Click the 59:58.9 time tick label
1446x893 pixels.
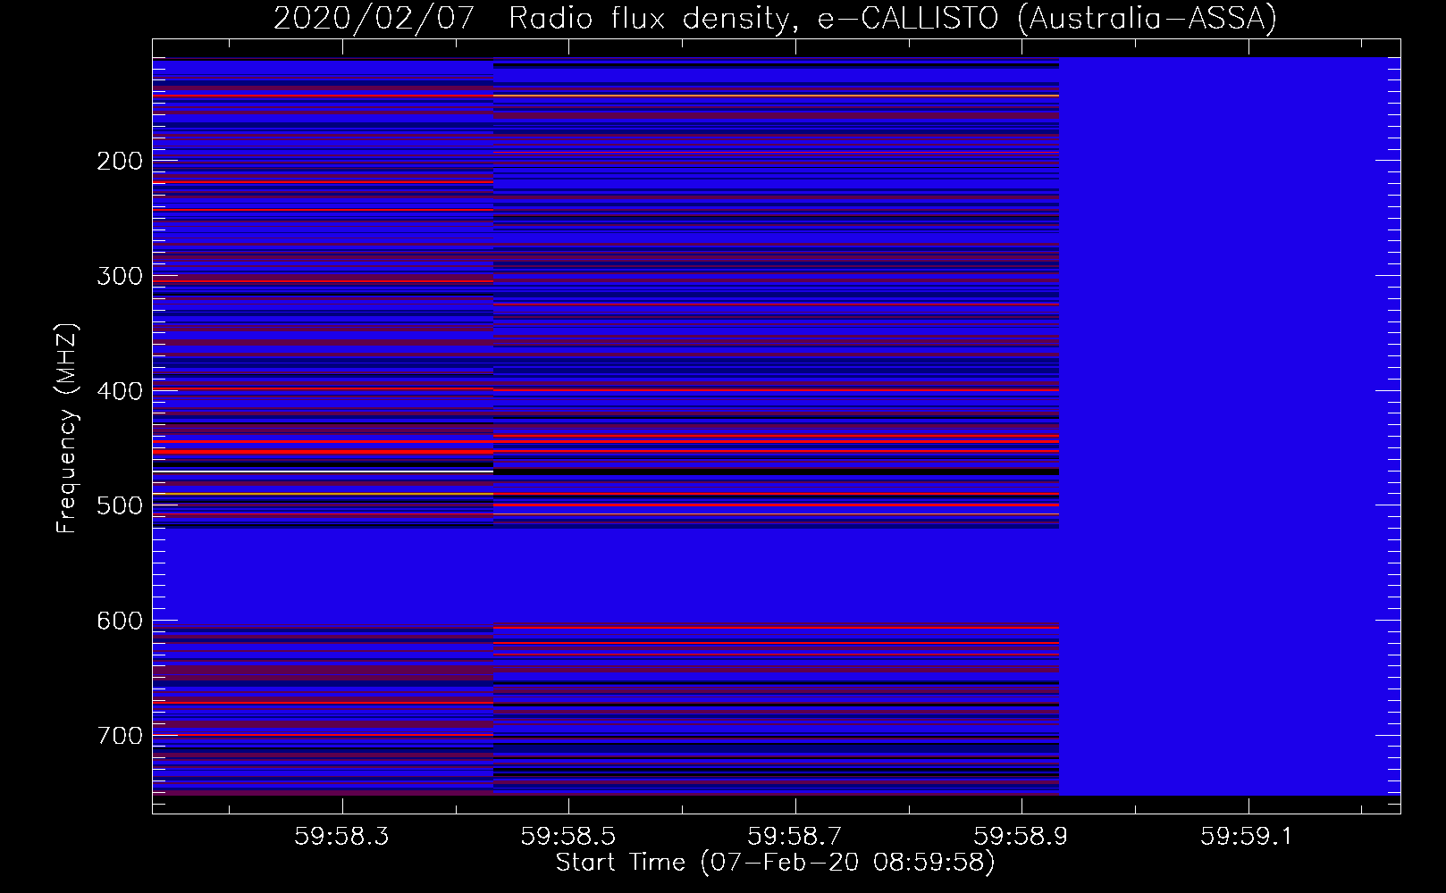(x=1021, y=837)
